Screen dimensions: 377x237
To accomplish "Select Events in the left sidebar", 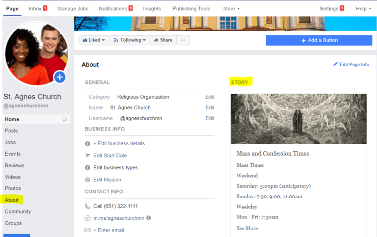I will pos(13,154).
